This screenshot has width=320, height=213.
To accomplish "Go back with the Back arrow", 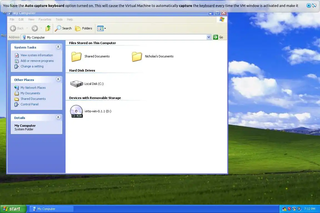I will tap(17, 28).
